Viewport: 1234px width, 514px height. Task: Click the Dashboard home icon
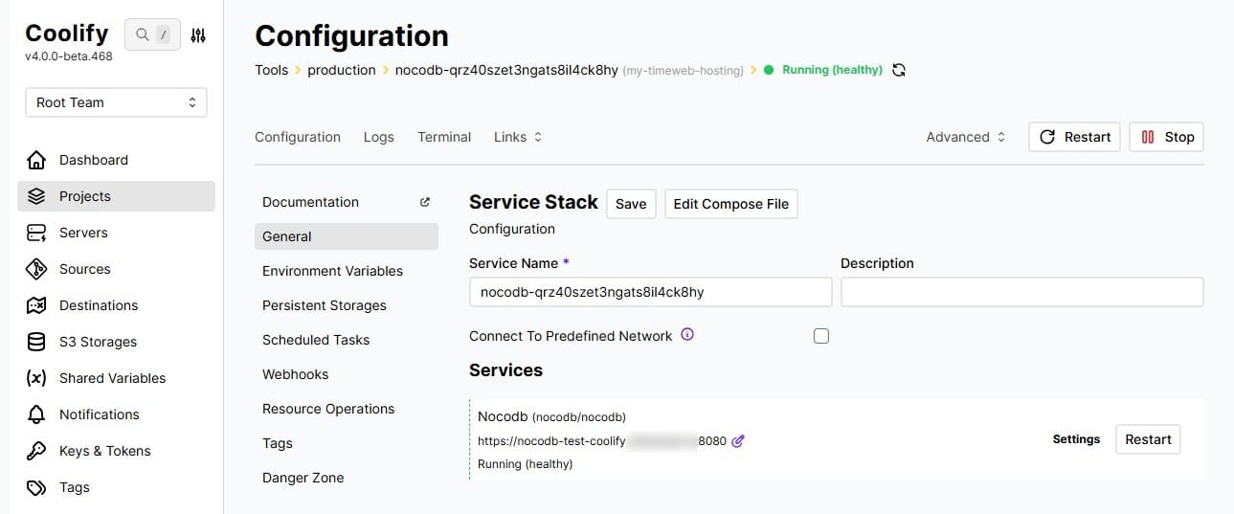(36, 160)
